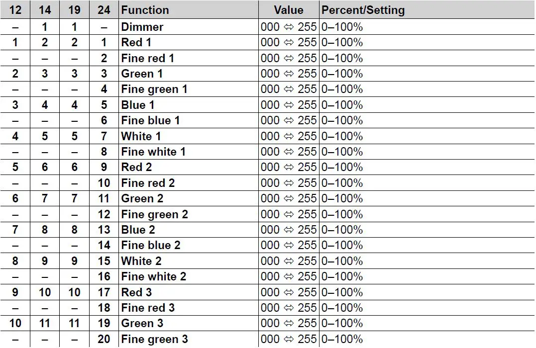Click the Fine green 1 cell
Screen dimensions: 536x348
[x=154, y=89]
